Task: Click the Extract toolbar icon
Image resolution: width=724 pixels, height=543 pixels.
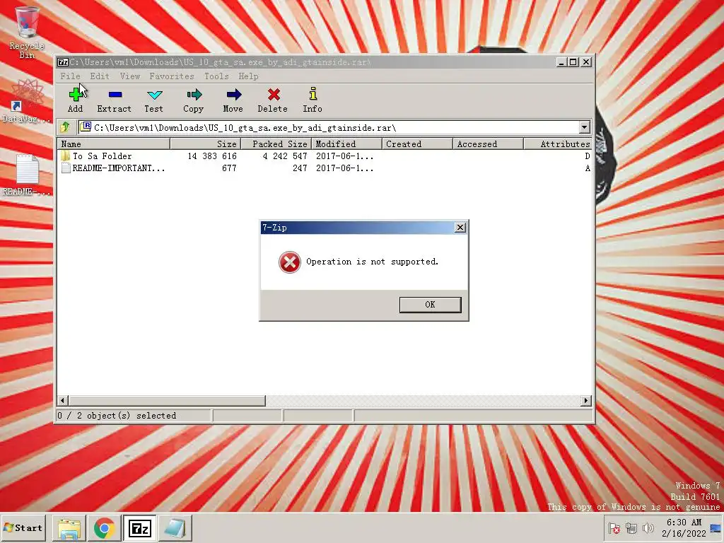Action: pyautogui.click(x=115, y=100)
